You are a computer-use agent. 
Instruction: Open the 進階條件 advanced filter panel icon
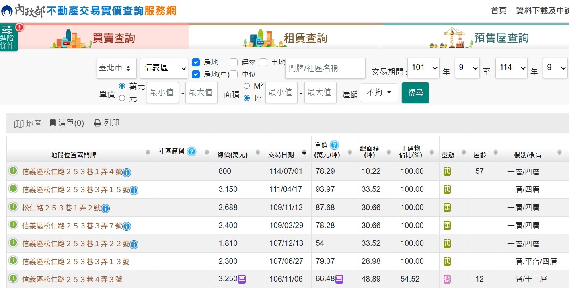click(x=7, y=37)
